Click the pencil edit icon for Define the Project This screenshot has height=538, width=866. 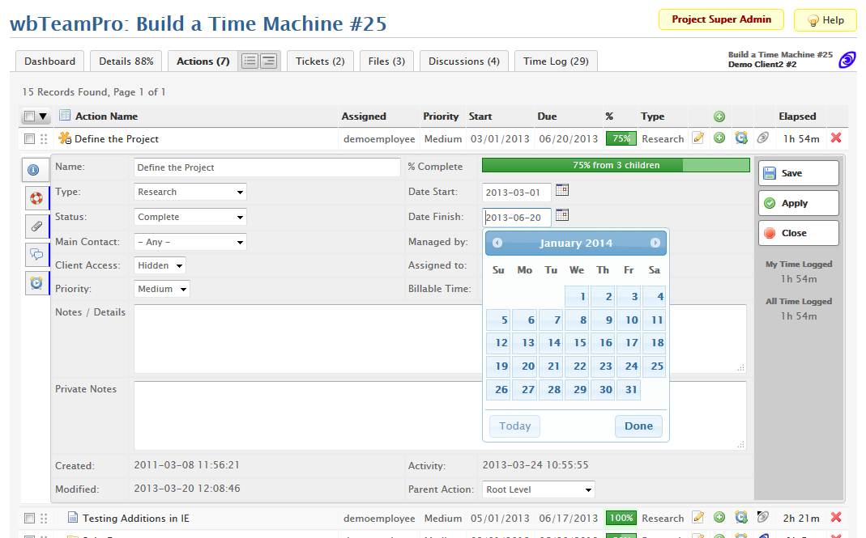click(x=698, y=138)
